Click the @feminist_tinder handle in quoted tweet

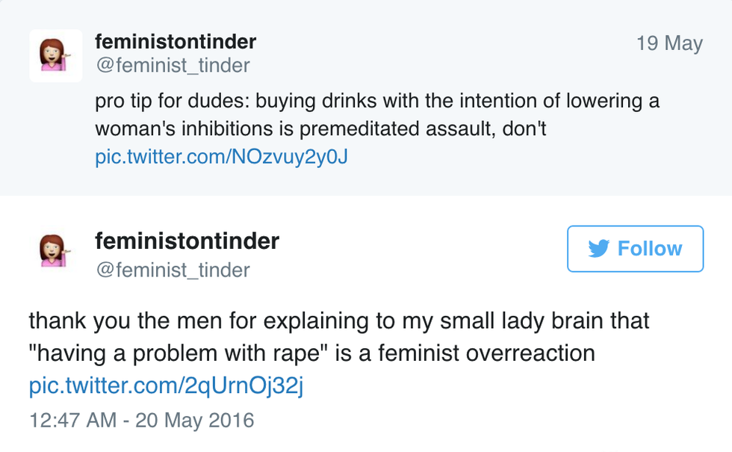point(173,66)
